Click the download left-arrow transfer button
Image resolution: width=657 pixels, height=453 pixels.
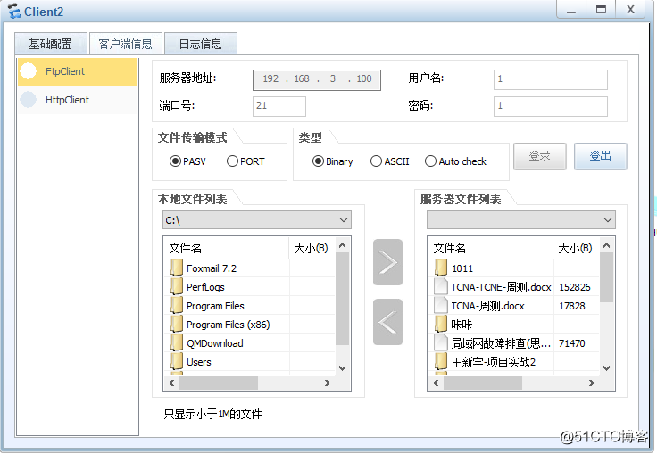tap(387, 322)
